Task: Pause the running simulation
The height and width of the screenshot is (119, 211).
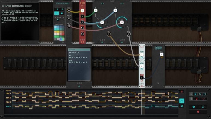Action: tap(57, 13)
